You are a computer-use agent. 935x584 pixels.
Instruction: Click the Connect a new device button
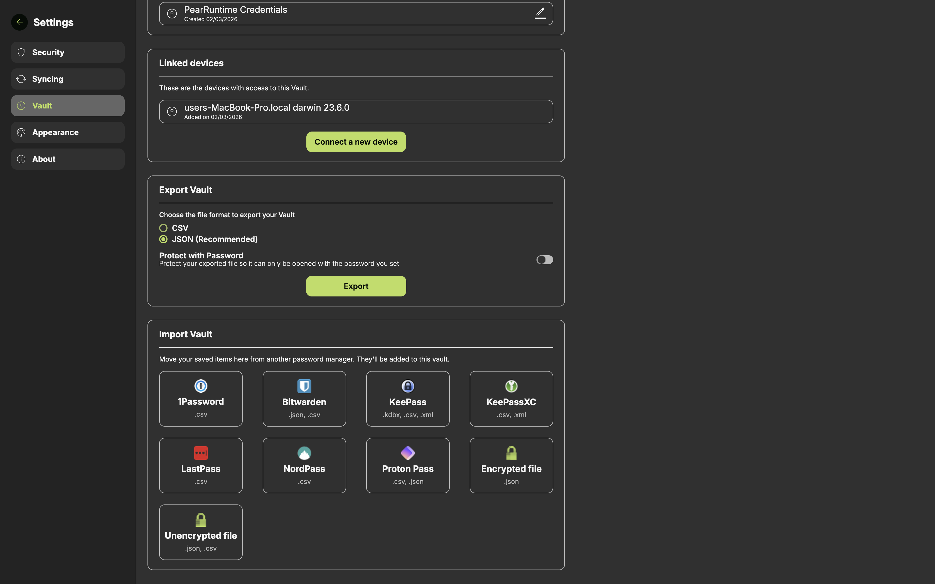[x=356, y=142]
